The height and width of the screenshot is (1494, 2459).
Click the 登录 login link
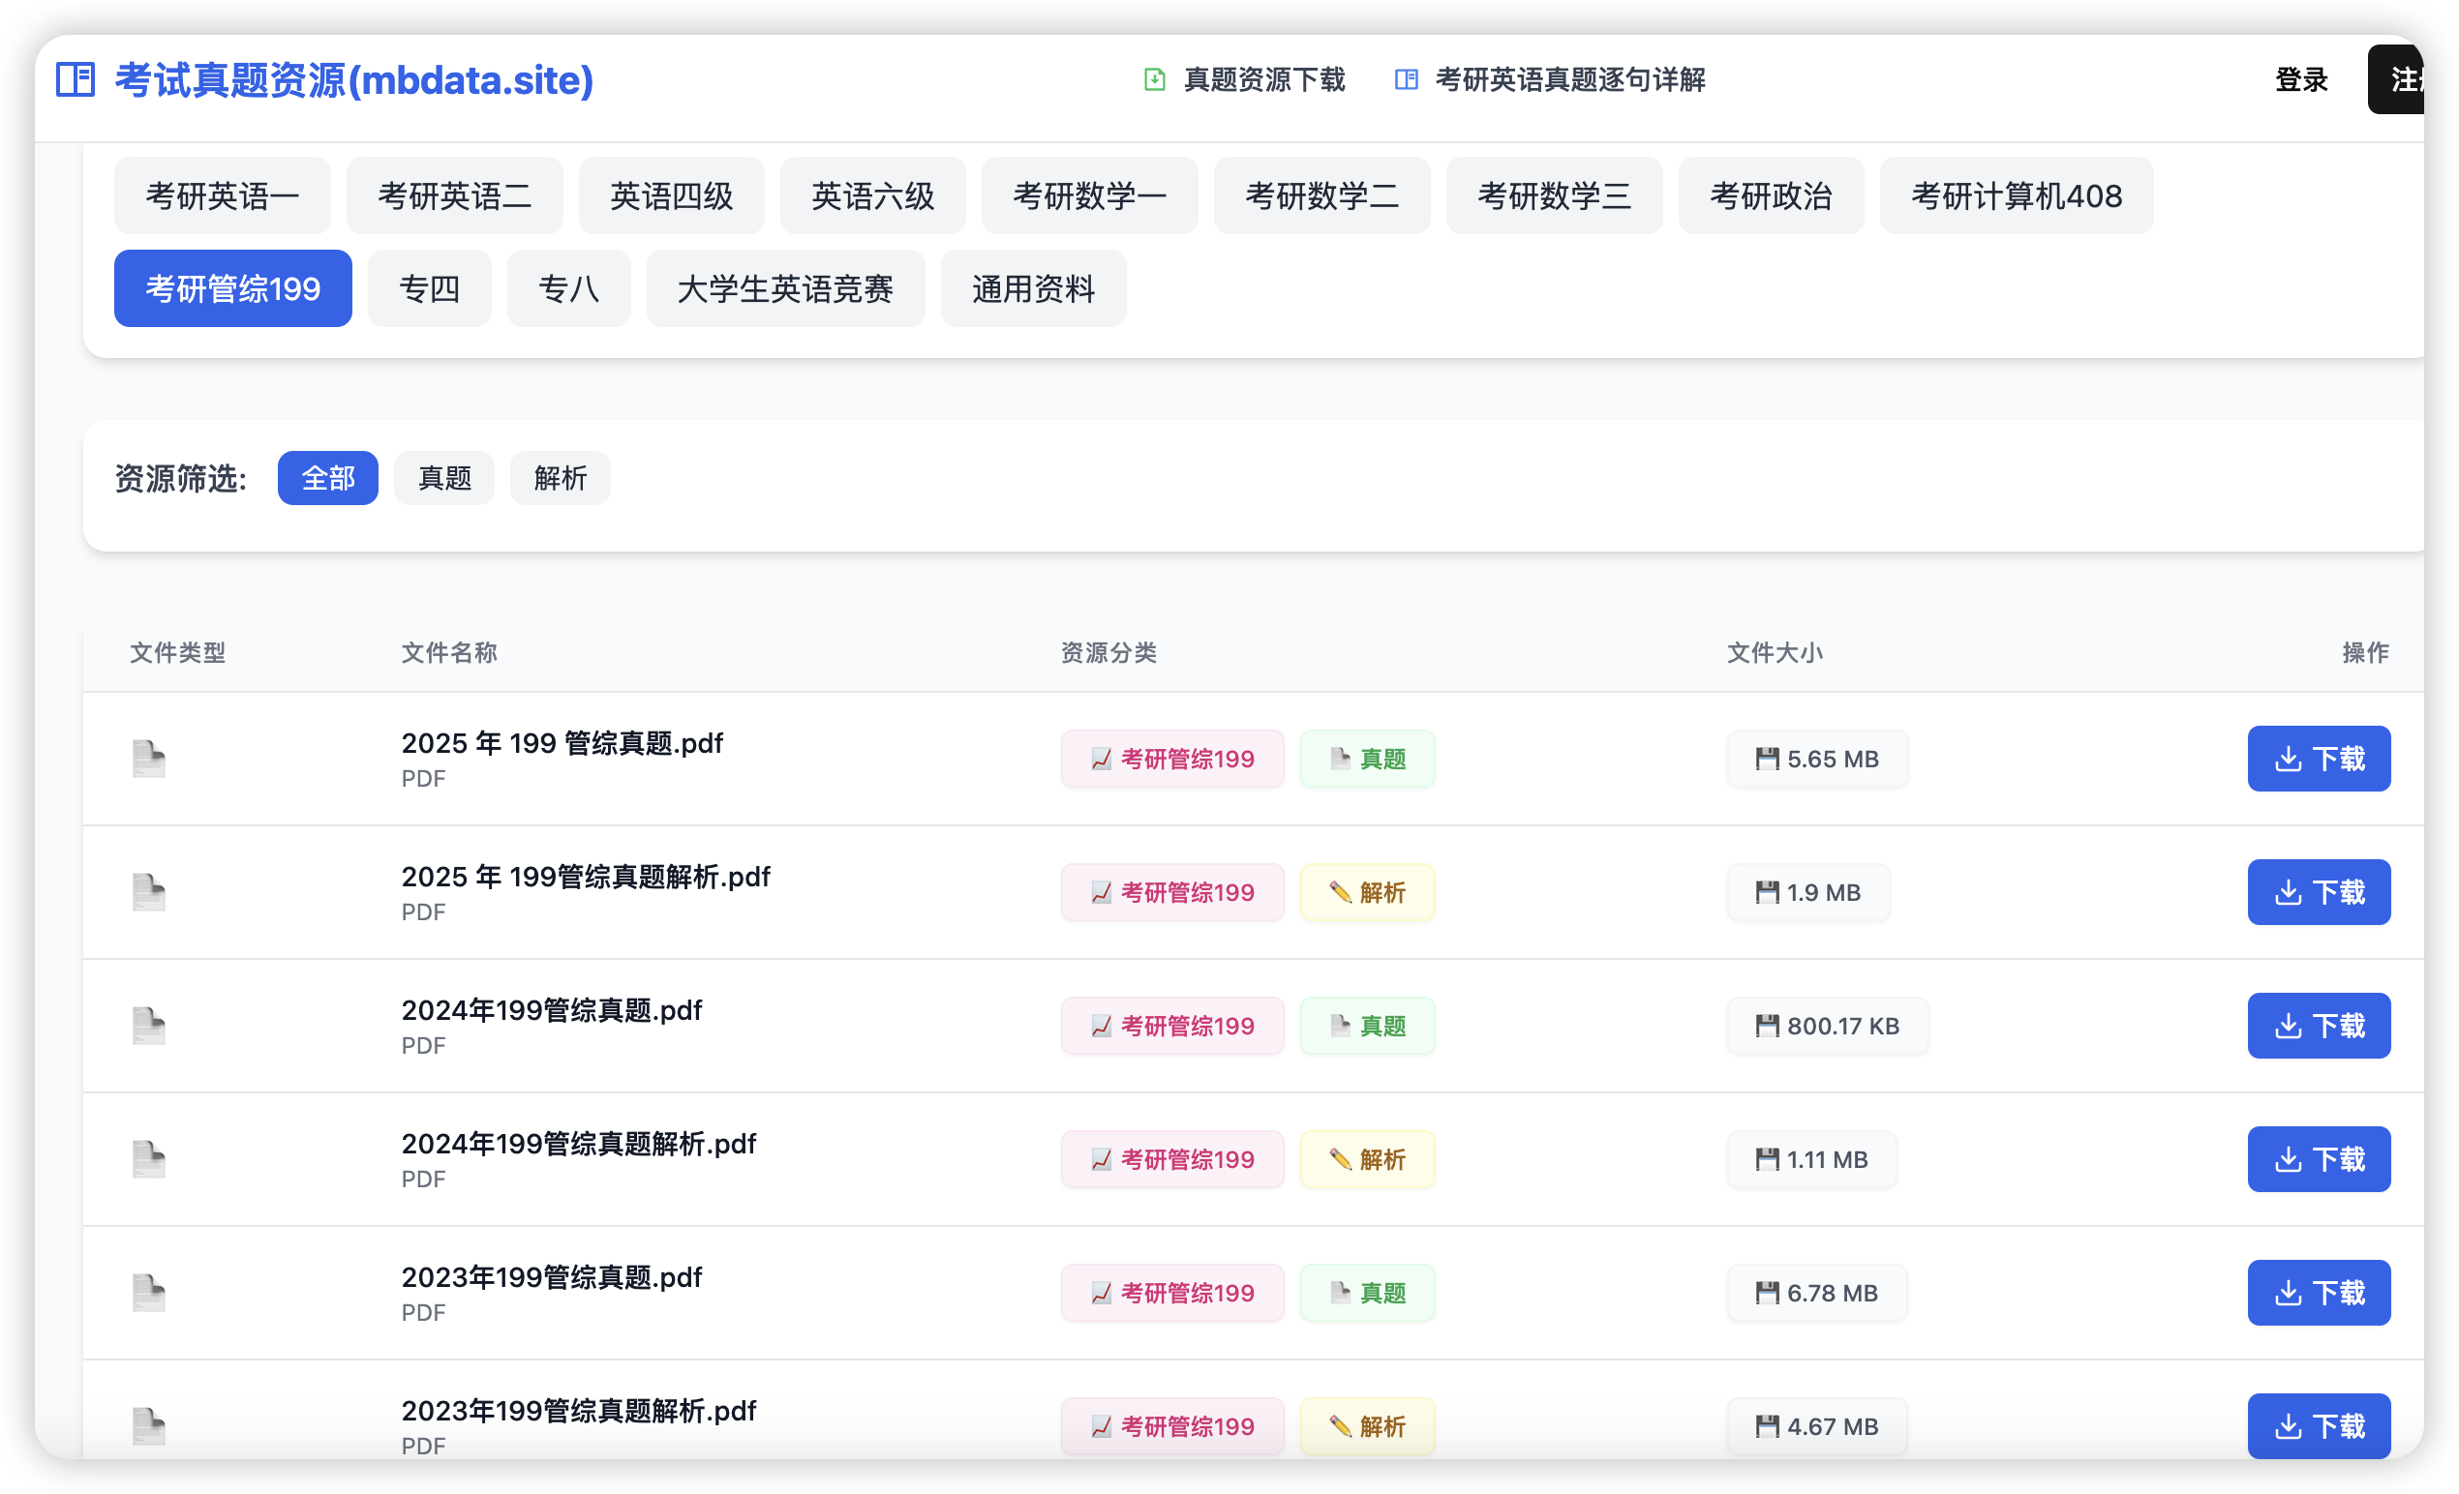click(x=2300, y=79)
